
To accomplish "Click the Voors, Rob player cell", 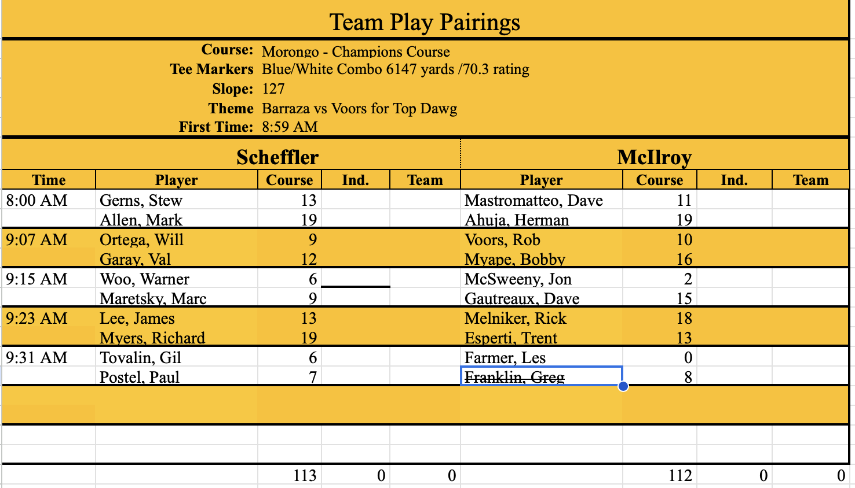I will 502,240.
